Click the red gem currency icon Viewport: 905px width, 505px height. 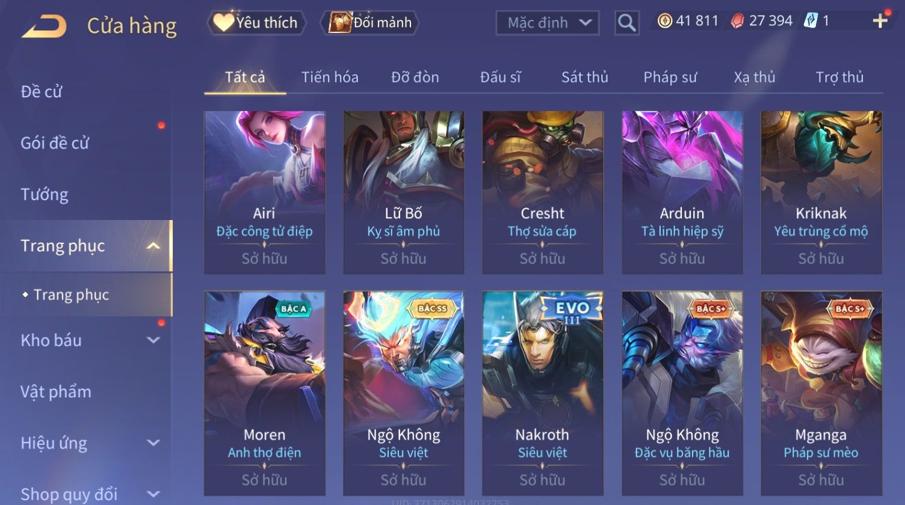(737, 21)
